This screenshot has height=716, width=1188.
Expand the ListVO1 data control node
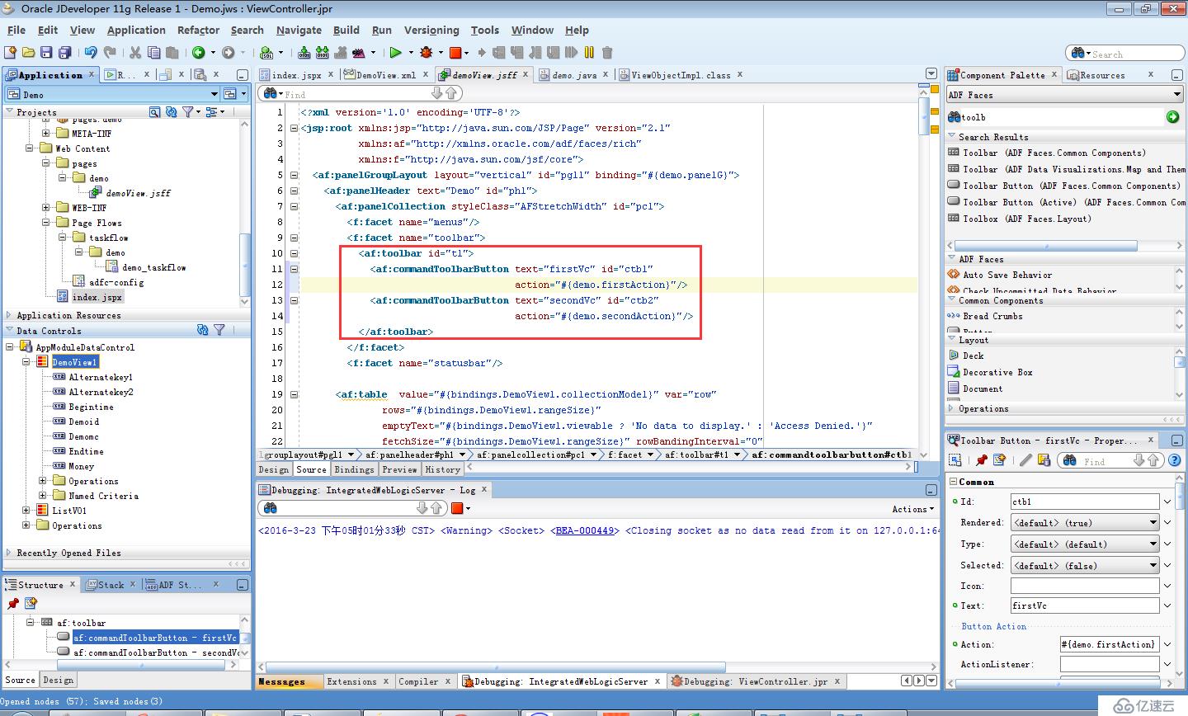26,511
